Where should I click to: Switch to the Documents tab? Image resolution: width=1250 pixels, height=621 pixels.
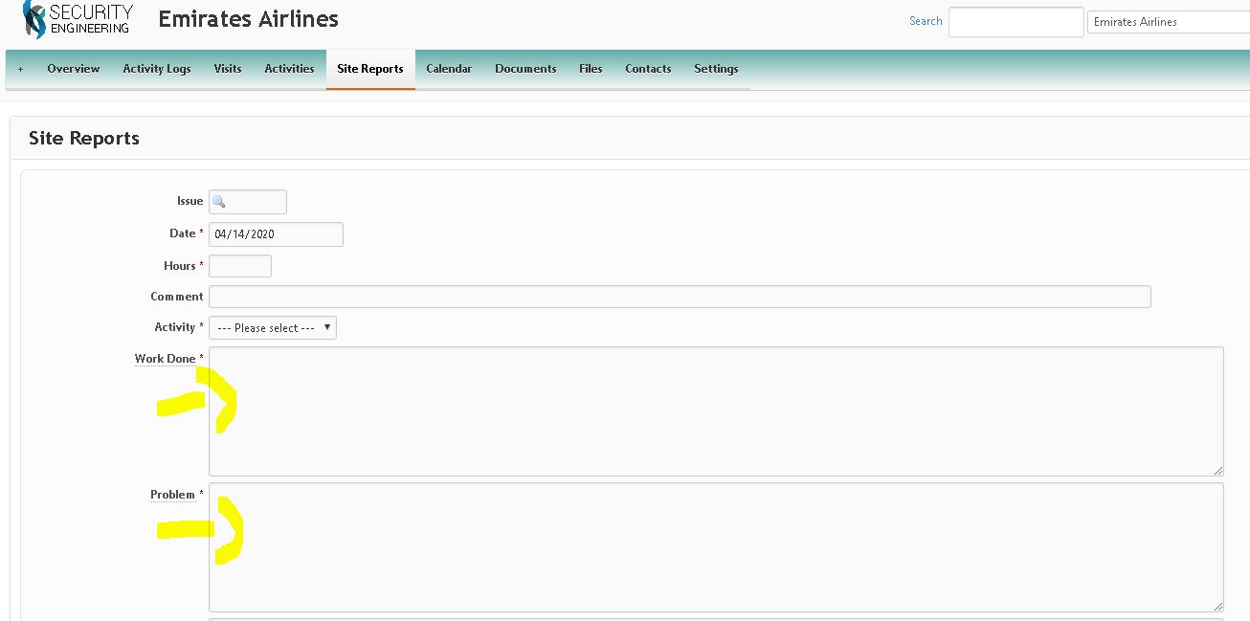(525, 69)
